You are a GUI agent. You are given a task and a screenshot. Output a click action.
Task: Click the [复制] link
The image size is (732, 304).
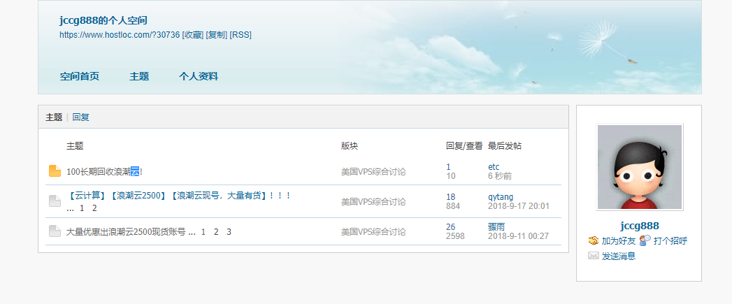click(x=217, y=35)
